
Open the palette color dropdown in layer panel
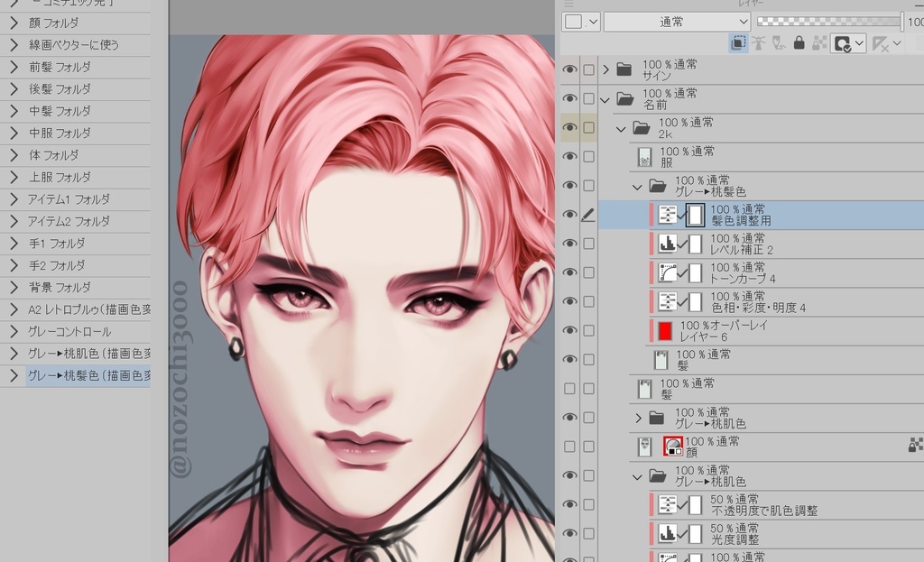coord(594,22)
